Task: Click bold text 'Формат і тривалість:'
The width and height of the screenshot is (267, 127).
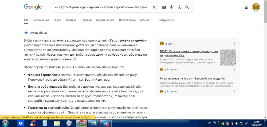Action: click(44, 75)
